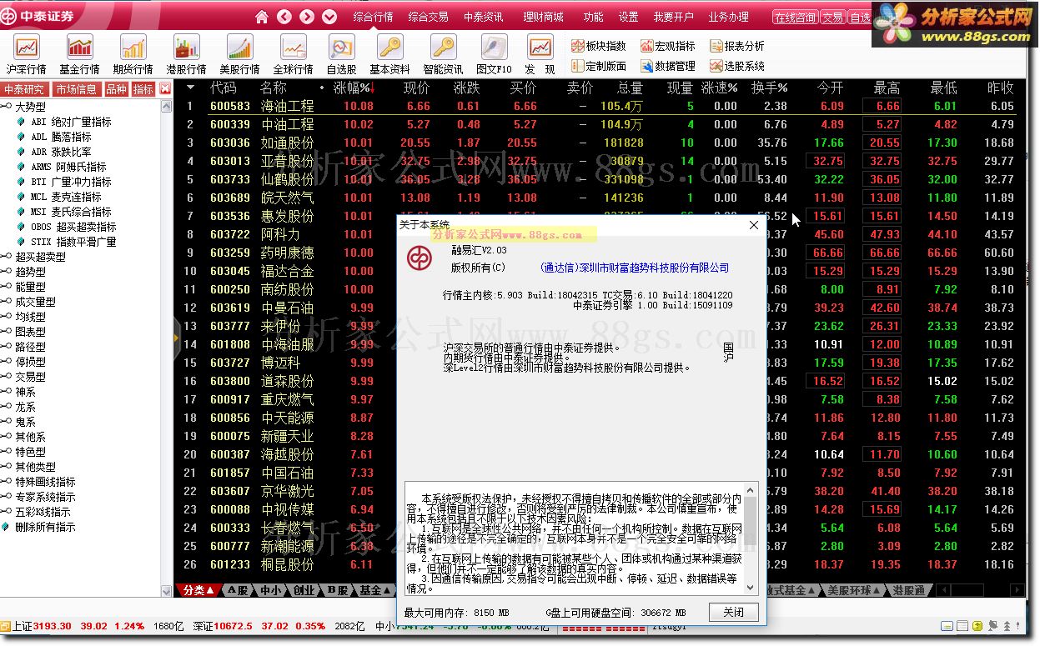Open 功能 menu
The width and height of the screenshot is (1040, 646).
coord(593,17)
